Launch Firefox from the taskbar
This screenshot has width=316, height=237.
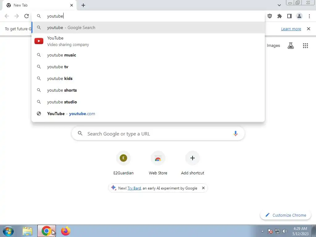(x=66, y=231)
